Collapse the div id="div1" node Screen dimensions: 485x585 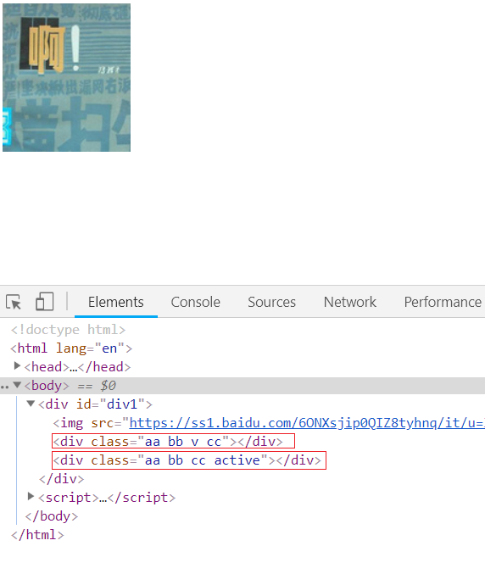31,404
